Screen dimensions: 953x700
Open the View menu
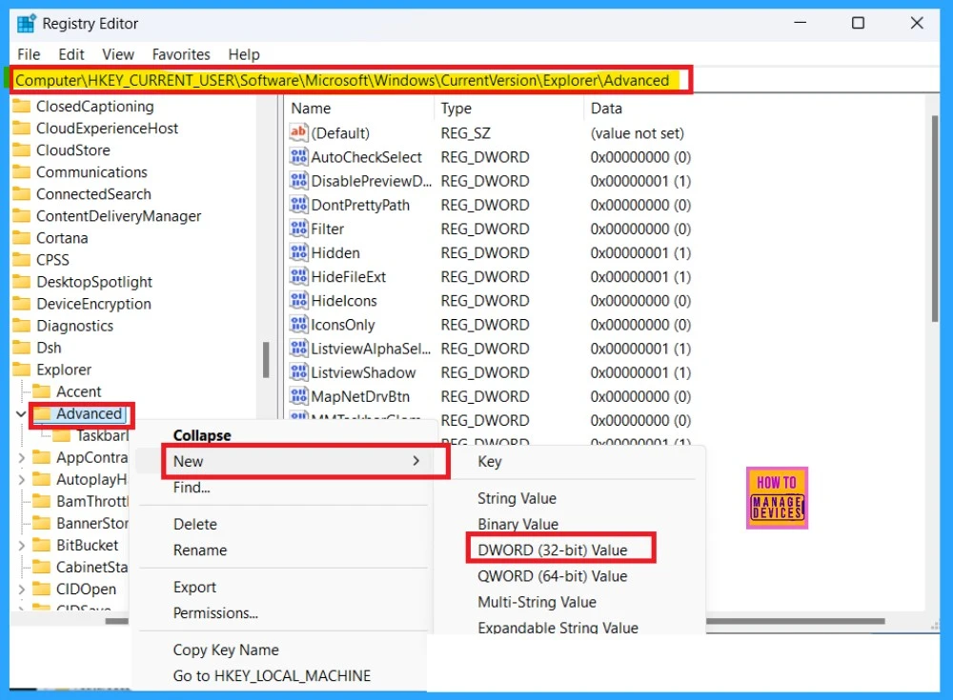[x=118, y=54]
